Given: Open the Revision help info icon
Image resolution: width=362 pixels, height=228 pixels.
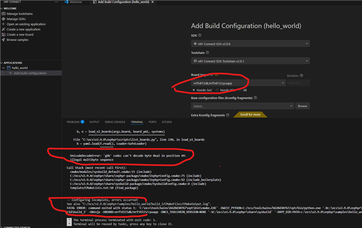Looking at the screenshot, I should coord(301,75).
